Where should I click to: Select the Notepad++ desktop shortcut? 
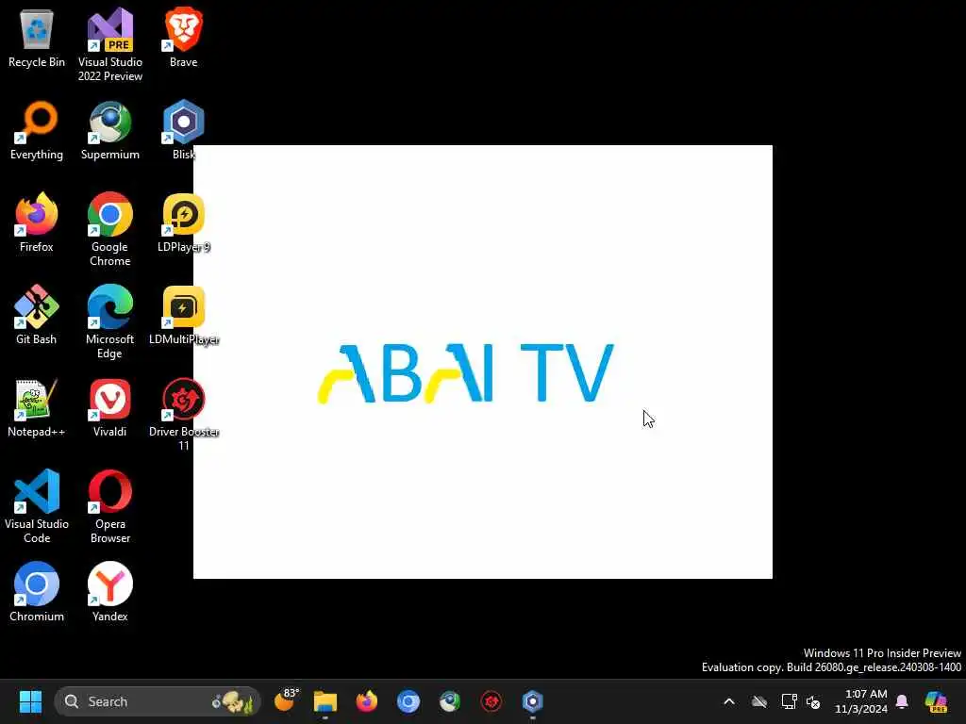coord(37,407)
